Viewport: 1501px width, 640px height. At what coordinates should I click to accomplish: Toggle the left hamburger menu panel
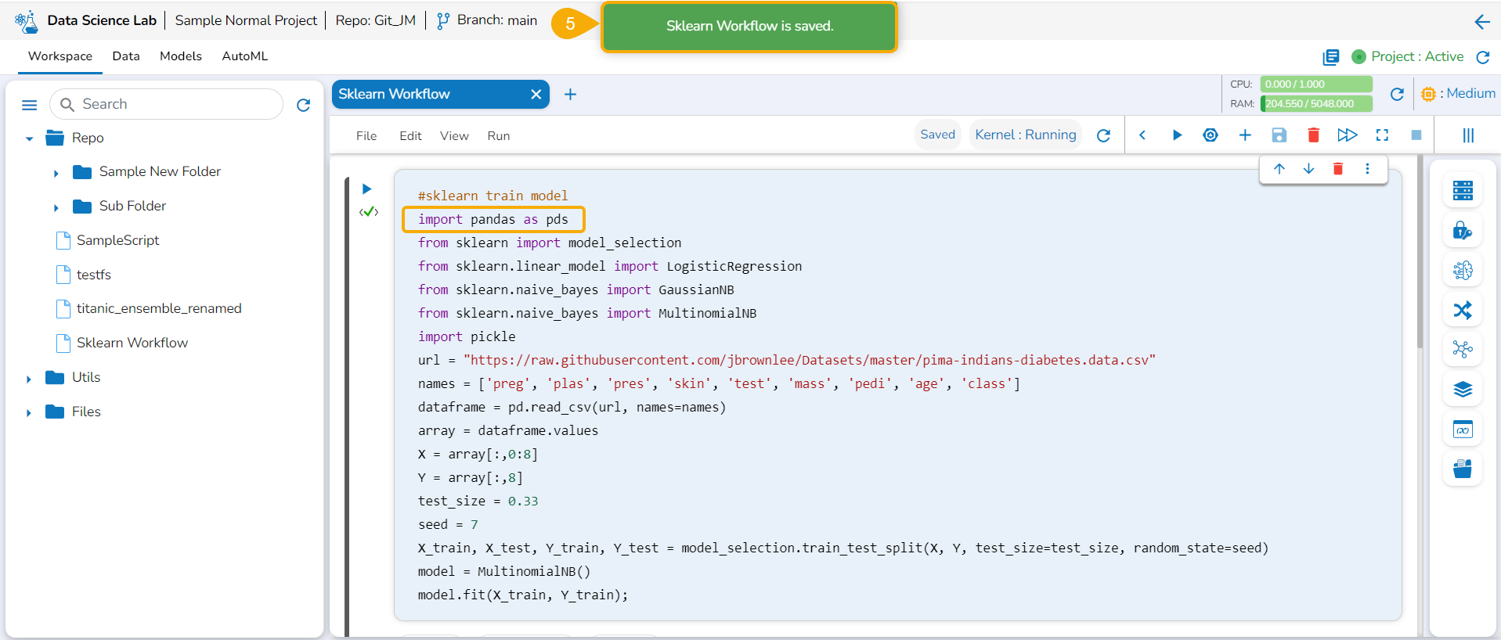30,105
